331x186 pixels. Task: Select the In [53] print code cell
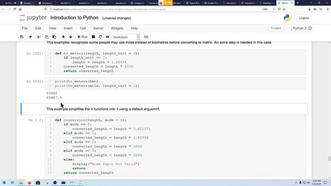(175, 84)
